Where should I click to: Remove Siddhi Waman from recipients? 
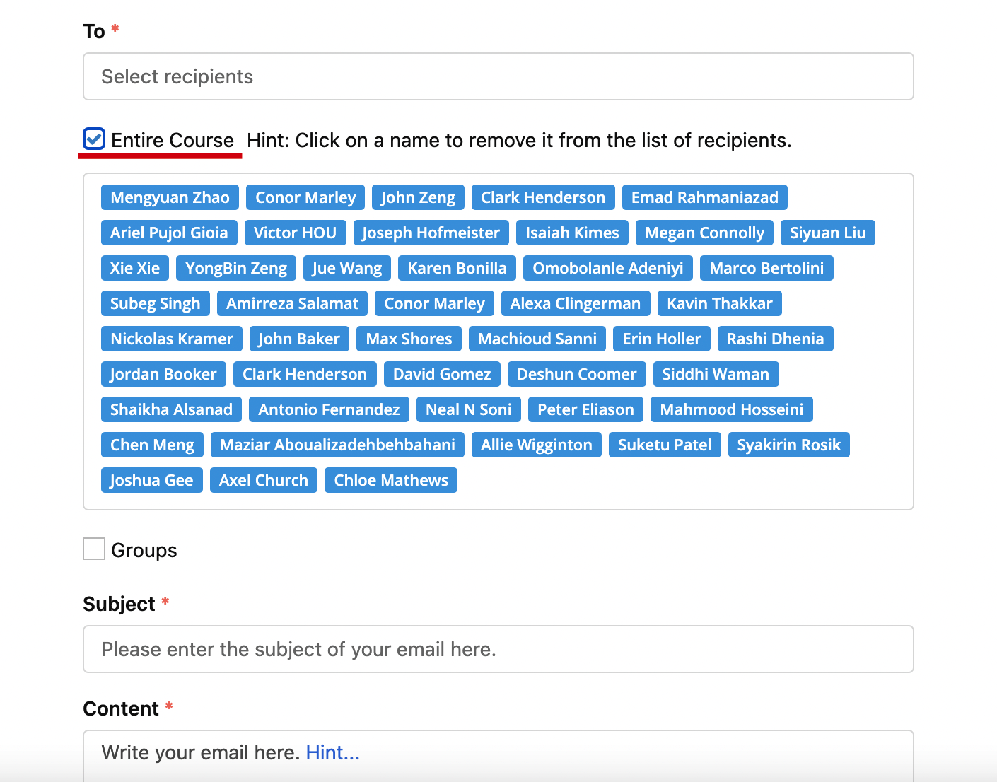click(x=716, y=374)
